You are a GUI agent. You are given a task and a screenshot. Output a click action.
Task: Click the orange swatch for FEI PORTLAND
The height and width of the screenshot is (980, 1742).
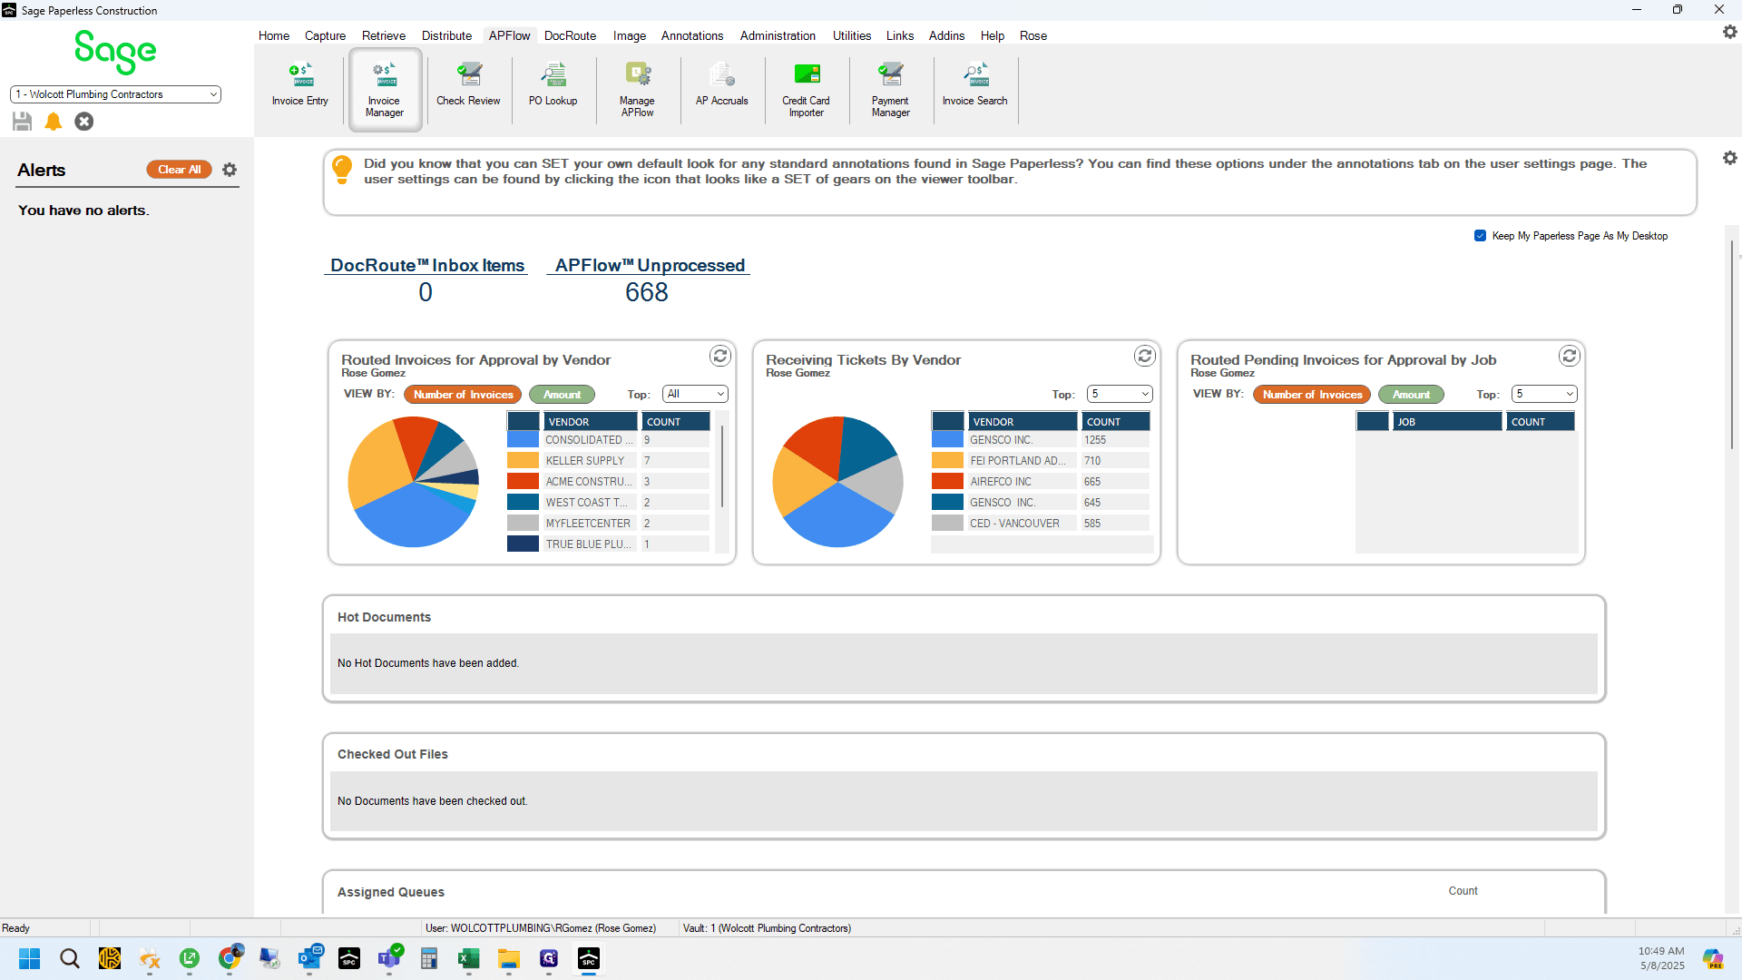click(947, 461)
